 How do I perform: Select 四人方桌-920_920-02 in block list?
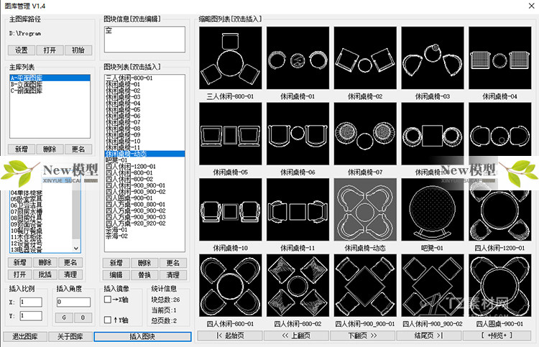144,223
